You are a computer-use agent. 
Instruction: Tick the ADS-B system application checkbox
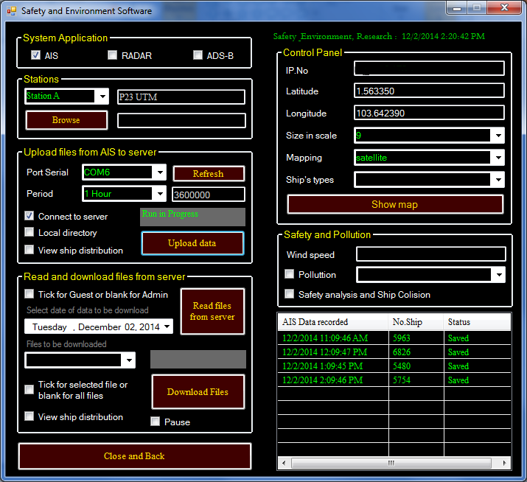point(198,55)
